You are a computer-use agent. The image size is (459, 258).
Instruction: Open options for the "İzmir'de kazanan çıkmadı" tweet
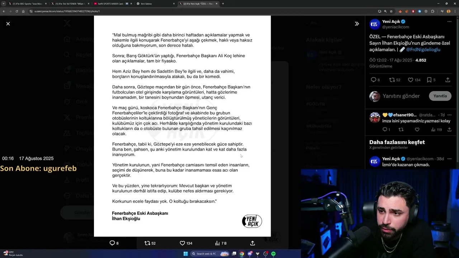pos(449,159)
